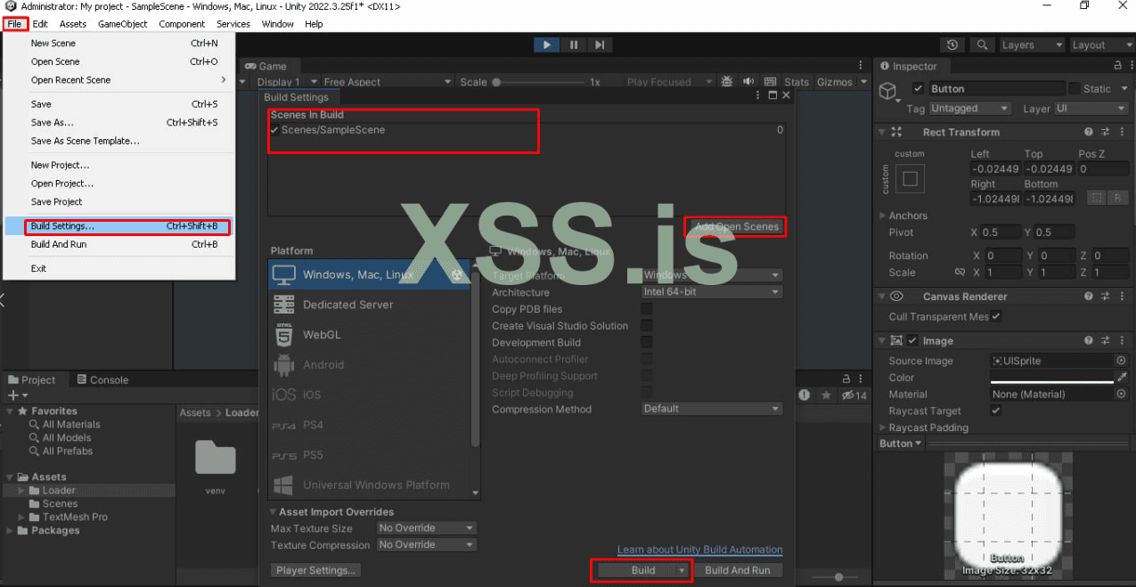Toggle the Raycast Target checkbox
Image resolution: width=1136 pixels, height=587 pixels.
click(x=996, y=411)
